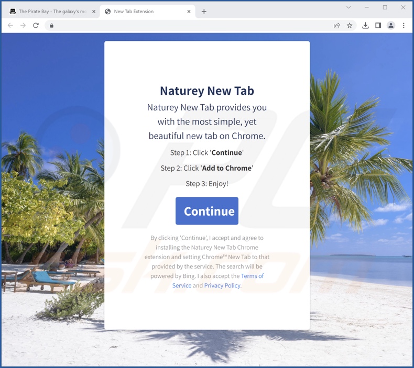Click the browser forward arrow
The height and width of the screenshot is (368, 414).
point(23,25)
